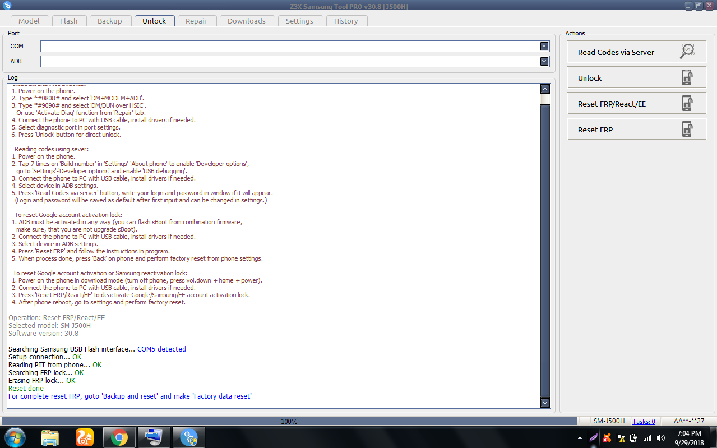Viewport: 717px width, 448px height.
Task: Show hidden system tray icons
Action: 580,438
